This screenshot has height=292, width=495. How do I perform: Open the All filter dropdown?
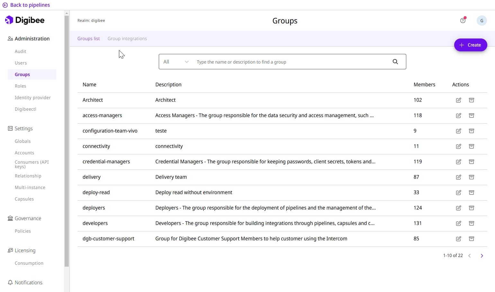pyautogui.click(x=176, y=62)
